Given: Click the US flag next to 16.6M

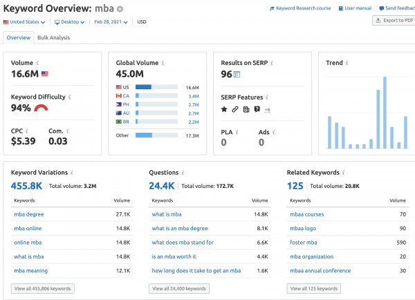Looking at the screenshot, I should 45,74.
